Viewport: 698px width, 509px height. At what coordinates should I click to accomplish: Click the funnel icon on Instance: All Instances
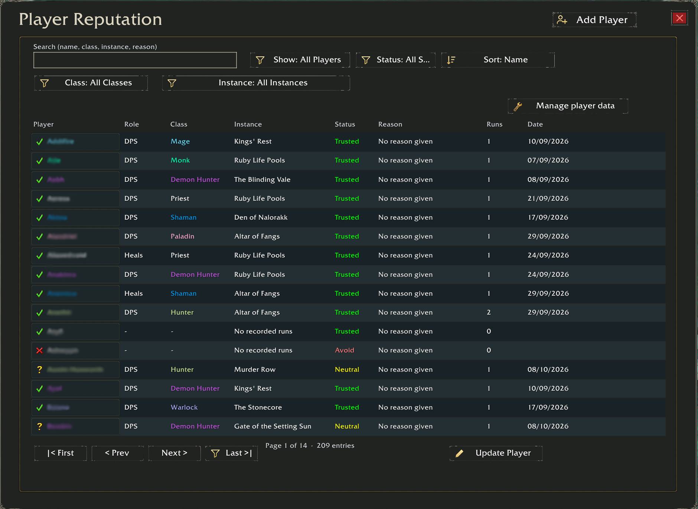coord(172,83)
